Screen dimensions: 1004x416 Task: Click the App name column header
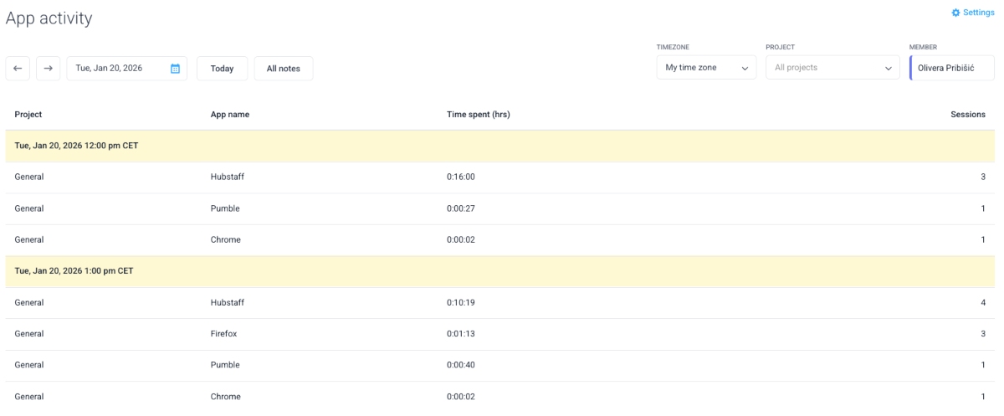[230, 115]
